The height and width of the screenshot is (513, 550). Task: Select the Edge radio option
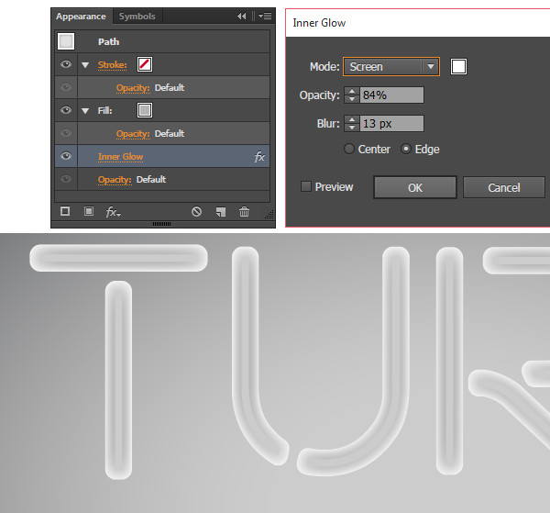(x=406, y=149)
